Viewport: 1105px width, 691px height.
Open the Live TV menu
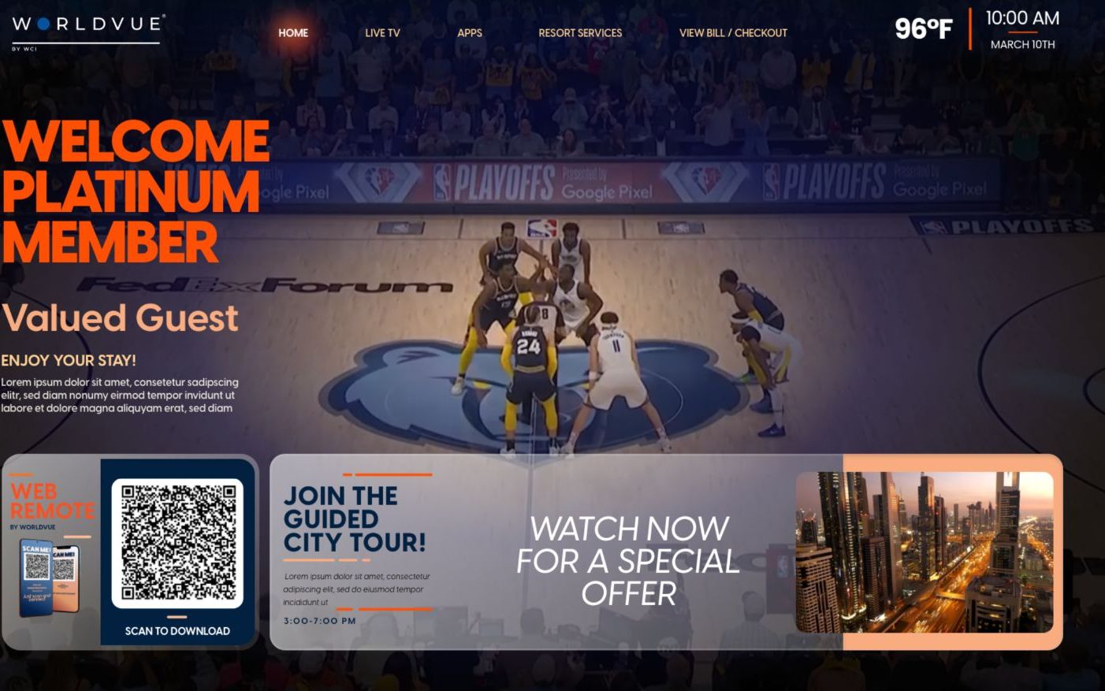382,33
